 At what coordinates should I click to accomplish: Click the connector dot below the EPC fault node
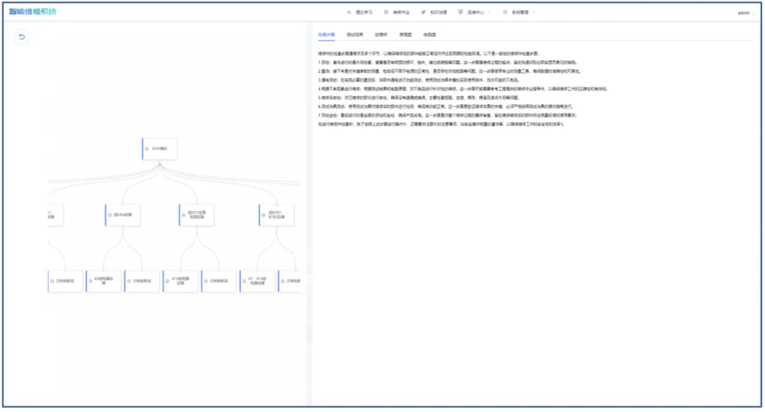(197, 227)
